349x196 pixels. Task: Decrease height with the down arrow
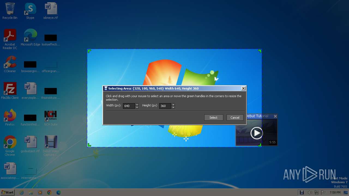tap(173, 107)
